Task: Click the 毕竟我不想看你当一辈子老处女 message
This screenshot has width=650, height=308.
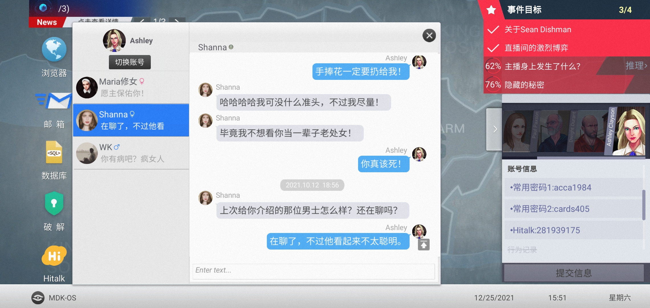Action: point(290,133)
